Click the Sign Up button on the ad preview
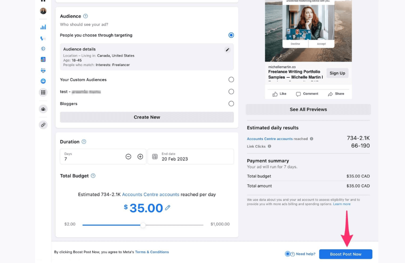 click(337, 73)
